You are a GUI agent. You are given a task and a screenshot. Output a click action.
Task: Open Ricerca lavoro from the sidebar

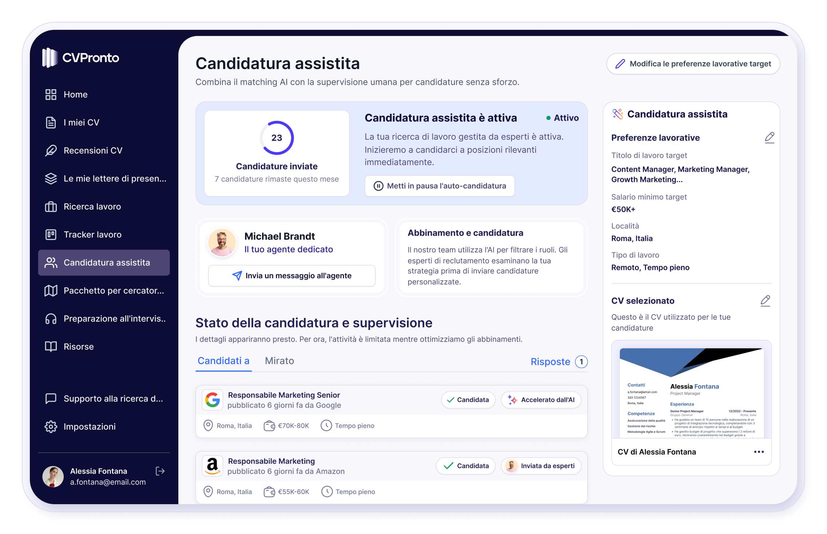[x=92, y=206]
